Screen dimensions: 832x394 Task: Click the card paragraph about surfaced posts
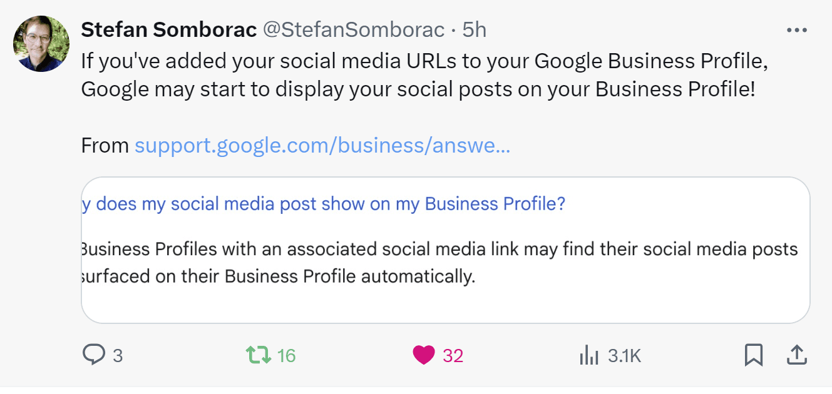click(x=438, y=263)
